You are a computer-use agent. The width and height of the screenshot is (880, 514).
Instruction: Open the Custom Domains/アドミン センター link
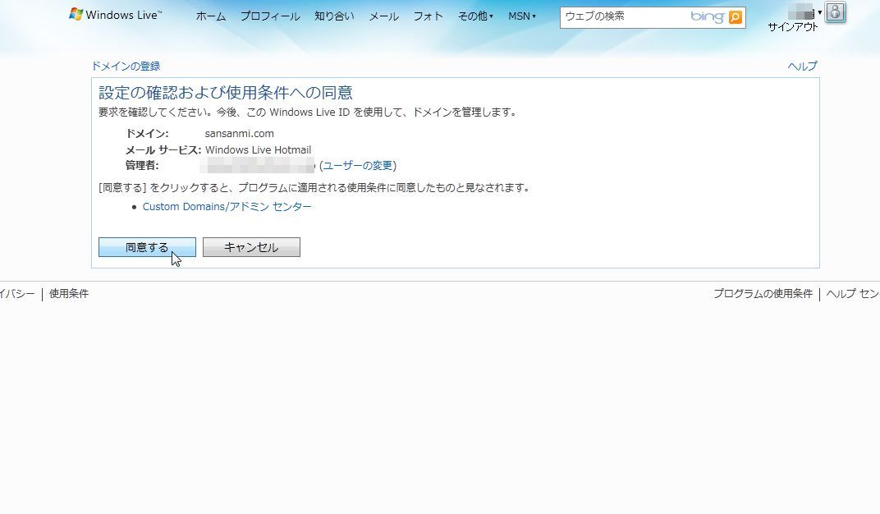227,206
